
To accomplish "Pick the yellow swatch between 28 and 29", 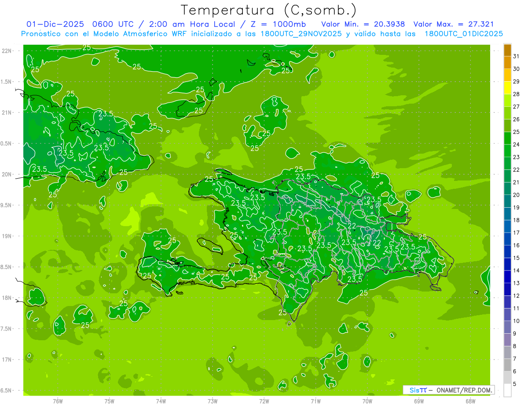I will tap(507, 88).
